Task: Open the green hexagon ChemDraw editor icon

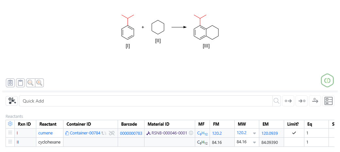Action: tap(327, 80)
